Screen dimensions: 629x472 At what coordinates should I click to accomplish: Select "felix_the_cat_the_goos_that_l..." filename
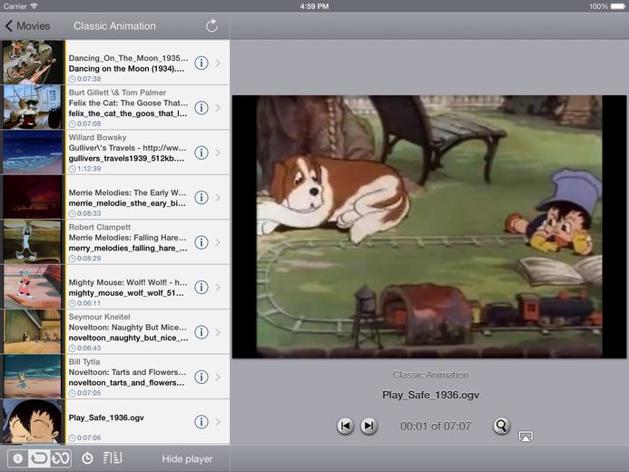(x=128, y=113)
